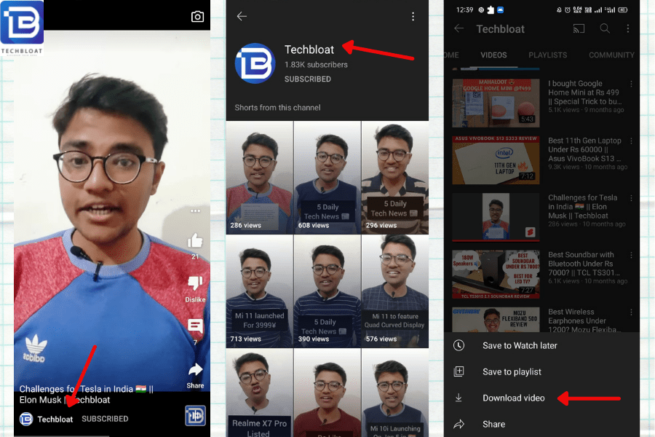The width and height of the screenshot is (655, 437).
Task: Tap 12:39 clock in status bar
Action: coord(464,9)
